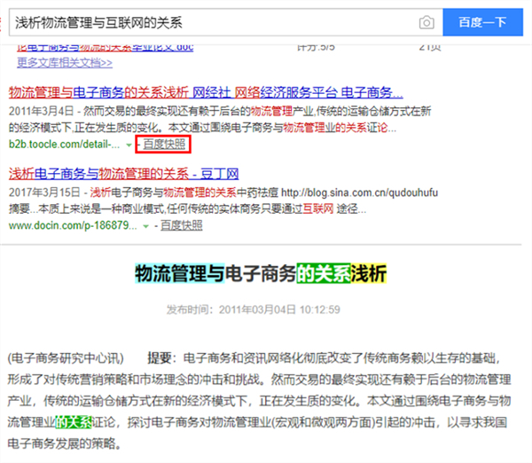Image resolution: width=532 pixels, height=463 pixels.
Task: Click www.docin.com/p-186879 green URL
Action: coord(73,225)
